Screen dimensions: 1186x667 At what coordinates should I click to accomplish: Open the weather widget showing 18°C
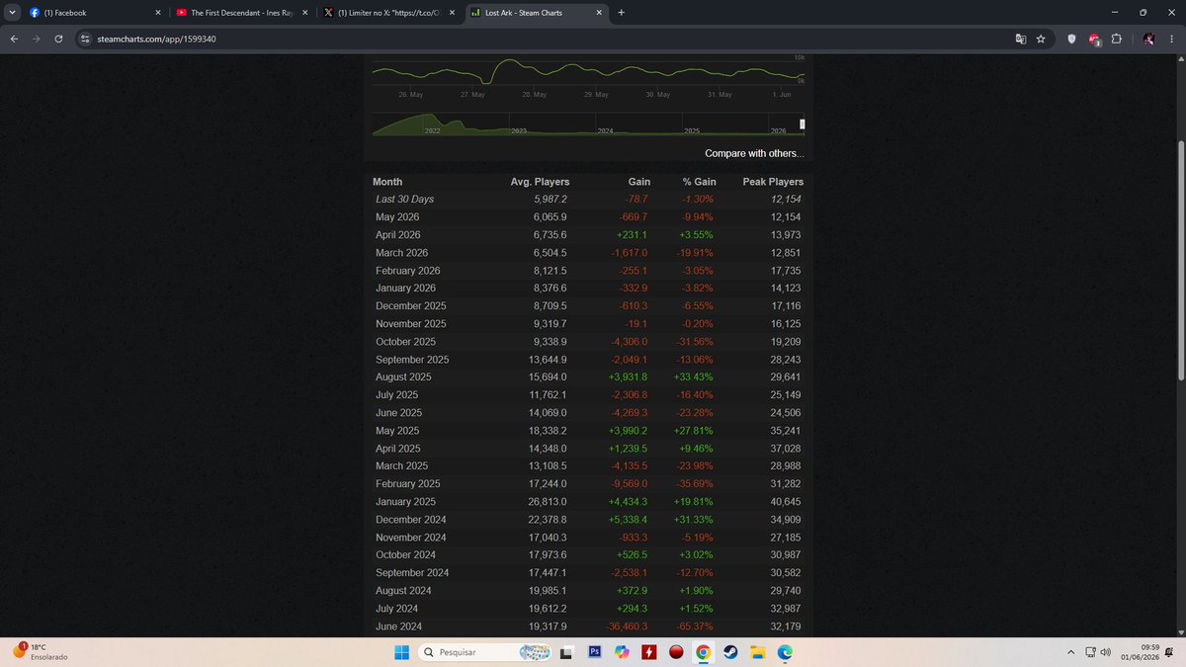[x=40, y=651]
